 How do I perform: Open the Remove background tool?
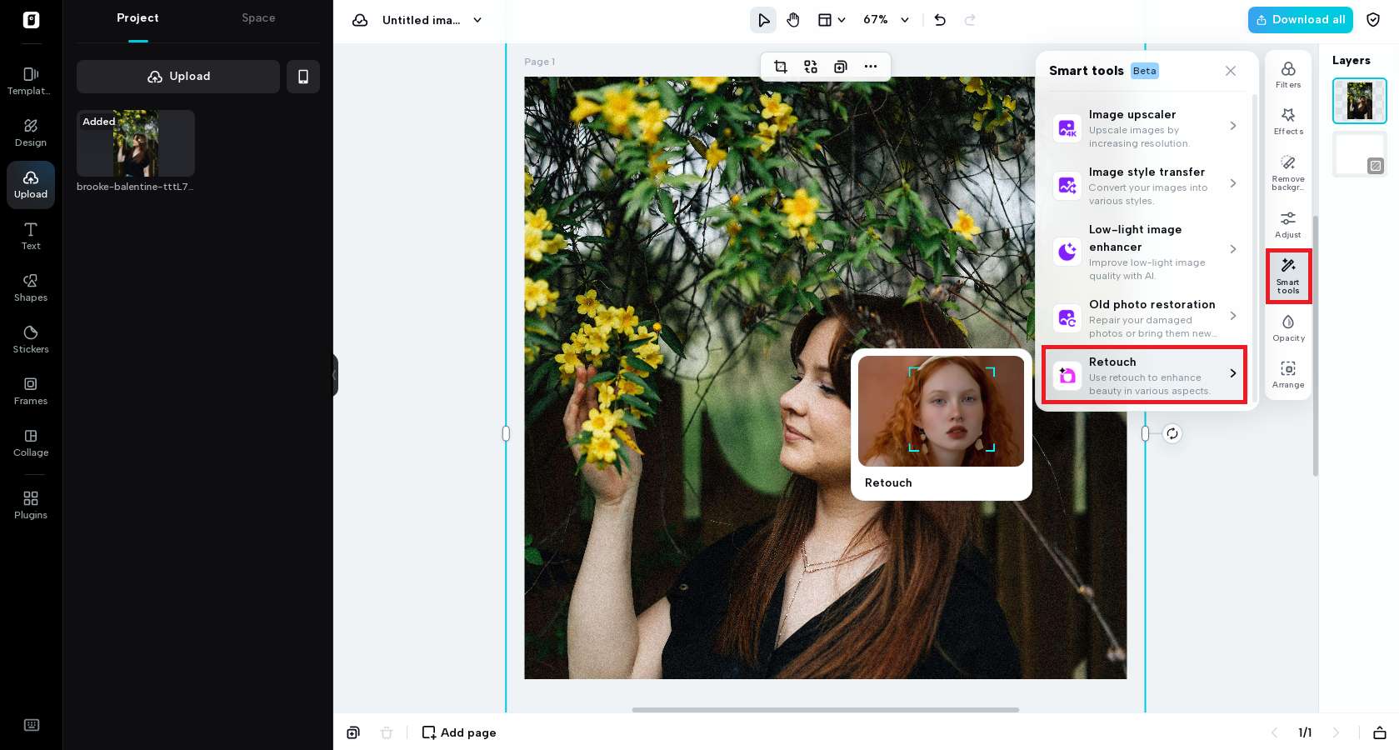(1288, 171)
